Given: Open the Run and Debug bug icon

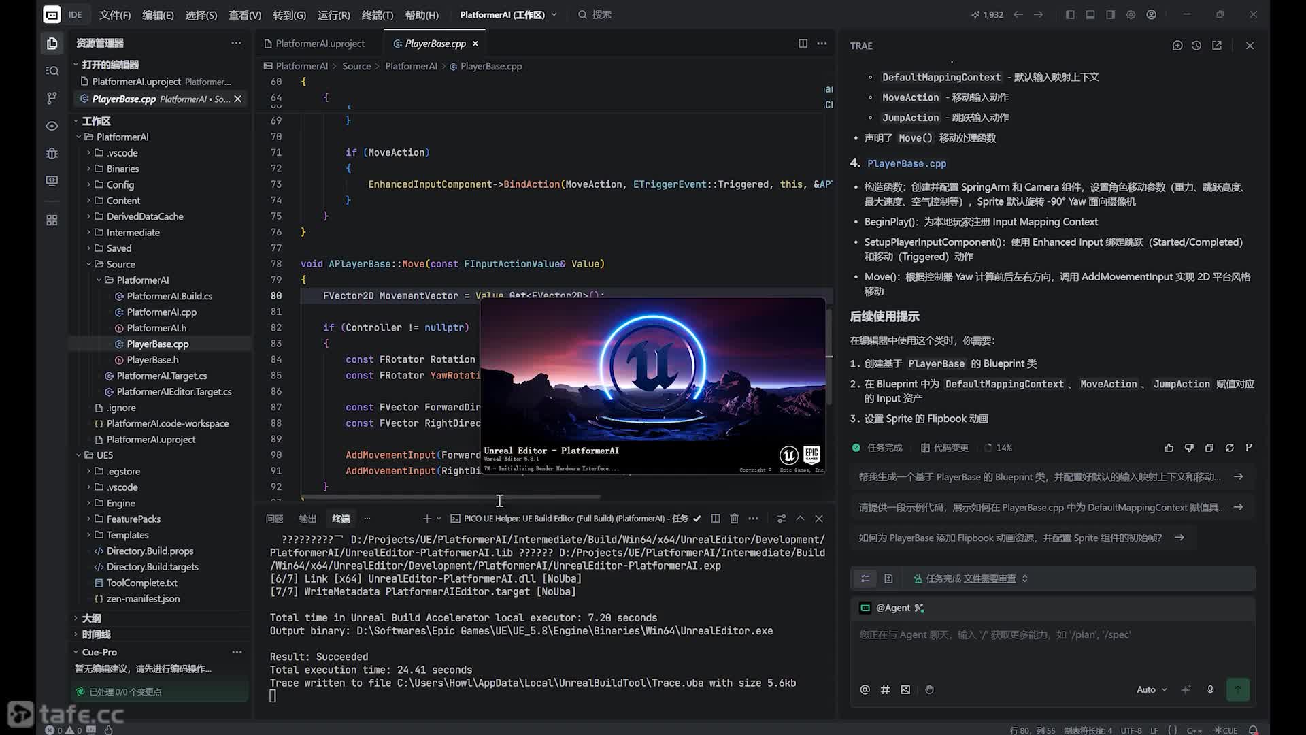Looking at the screenshot, I should [52, 154].
